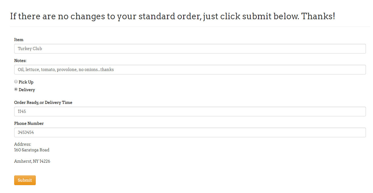Click the "Order Ready, or Delivery Time" label

(x=43, y=102)
